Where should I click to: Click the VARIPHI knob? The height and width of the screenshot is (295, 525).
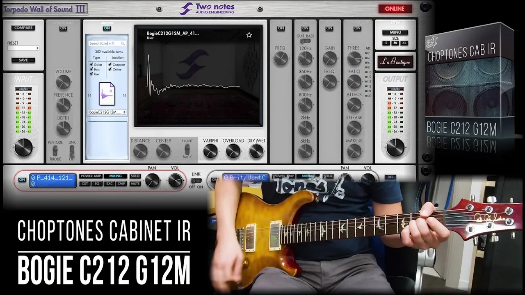pos(210,151)
